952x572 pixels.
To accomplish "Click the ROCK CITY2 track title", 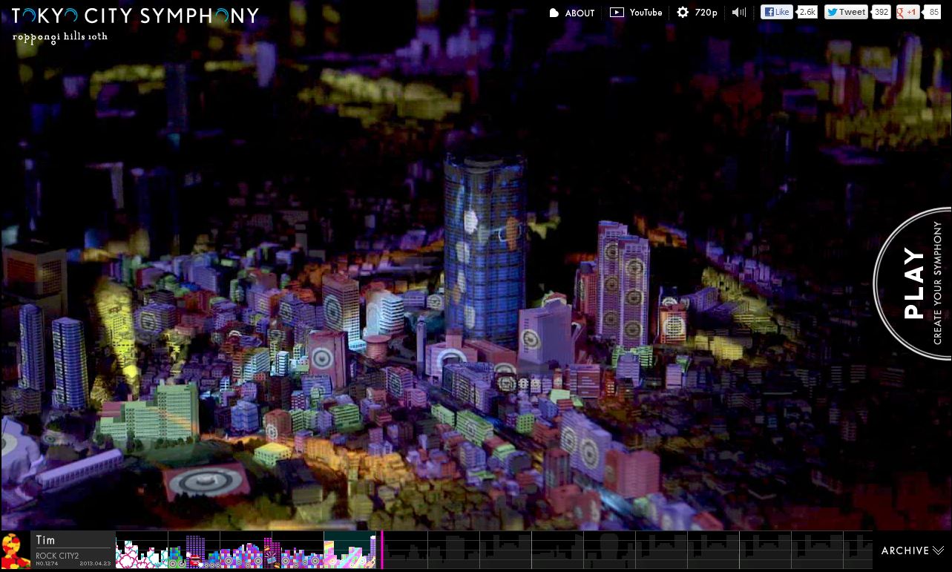I will 57,556.
